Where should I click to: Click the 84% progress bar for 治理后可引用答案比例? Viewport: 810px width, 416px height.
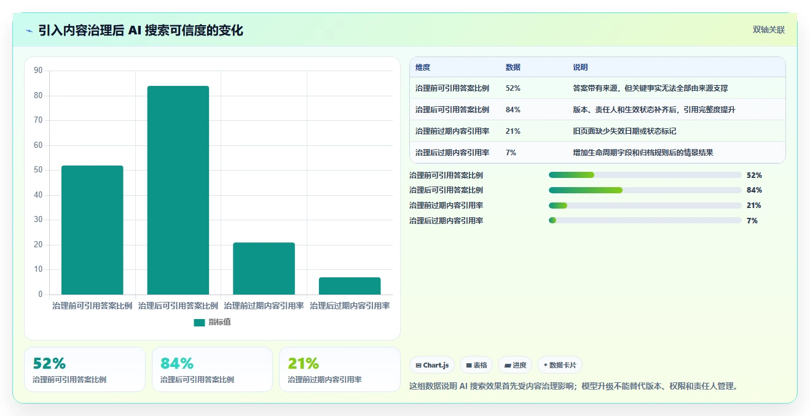pyautogui.click(x=645, y=190)
